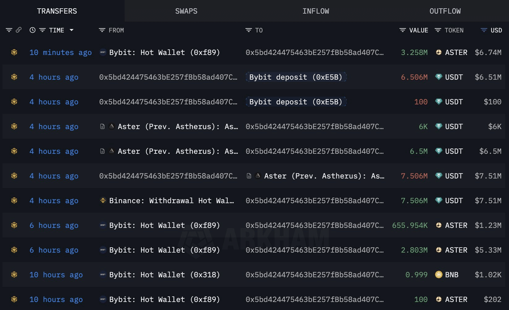
Task: Open Aster (Prev. Astherus) sender in 6K row
Action: (178, 127)
